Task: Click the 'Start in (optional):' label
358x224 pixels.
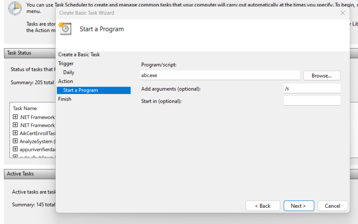Action: tap(161, 101)
